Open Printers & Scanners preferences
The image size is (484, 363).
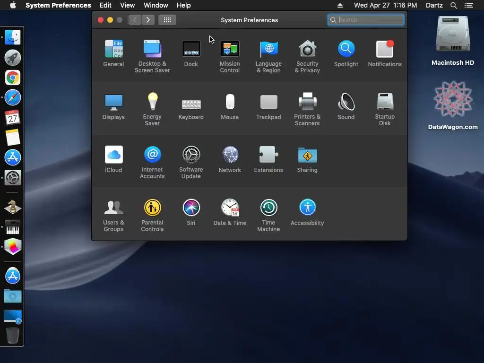point(307,109)
